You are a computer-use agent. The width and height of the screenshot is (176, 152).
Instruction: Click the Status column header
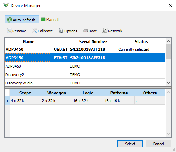[141, 42]
